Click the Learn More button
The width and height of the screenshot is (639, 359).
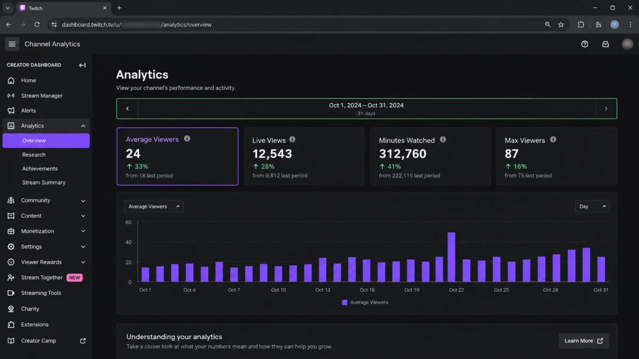[584, 341]
